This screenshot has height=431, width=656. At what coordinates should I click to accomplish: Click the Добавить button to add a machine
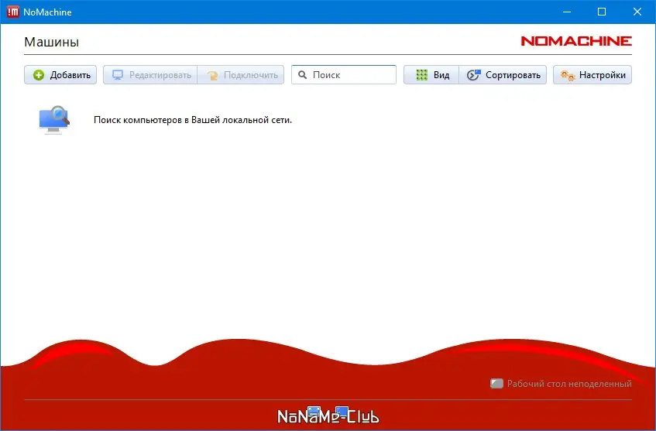point(60,75)
